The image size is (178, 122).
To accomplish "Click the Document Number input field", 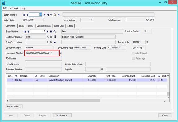I will click(x=42, y=53).
